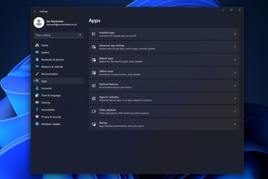Click 'Apps that start automatically when you sign in'
268x179 pixels.
tap(121, 126)
